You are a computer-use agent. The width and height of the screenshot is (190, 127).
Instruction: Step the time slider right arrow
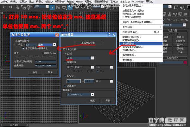(x=28, y=125)
